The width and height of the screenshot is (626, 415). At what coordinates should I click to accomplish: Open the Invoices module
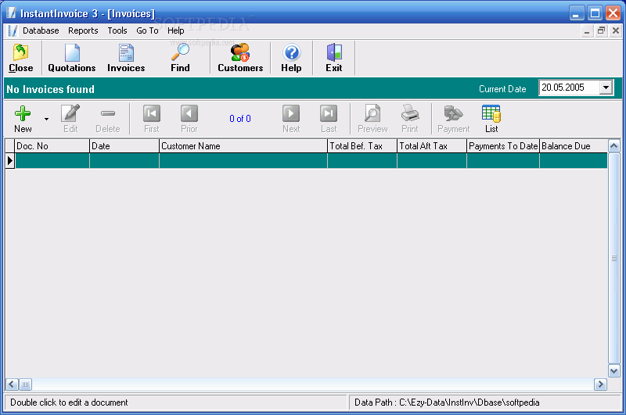pos(126,58)
